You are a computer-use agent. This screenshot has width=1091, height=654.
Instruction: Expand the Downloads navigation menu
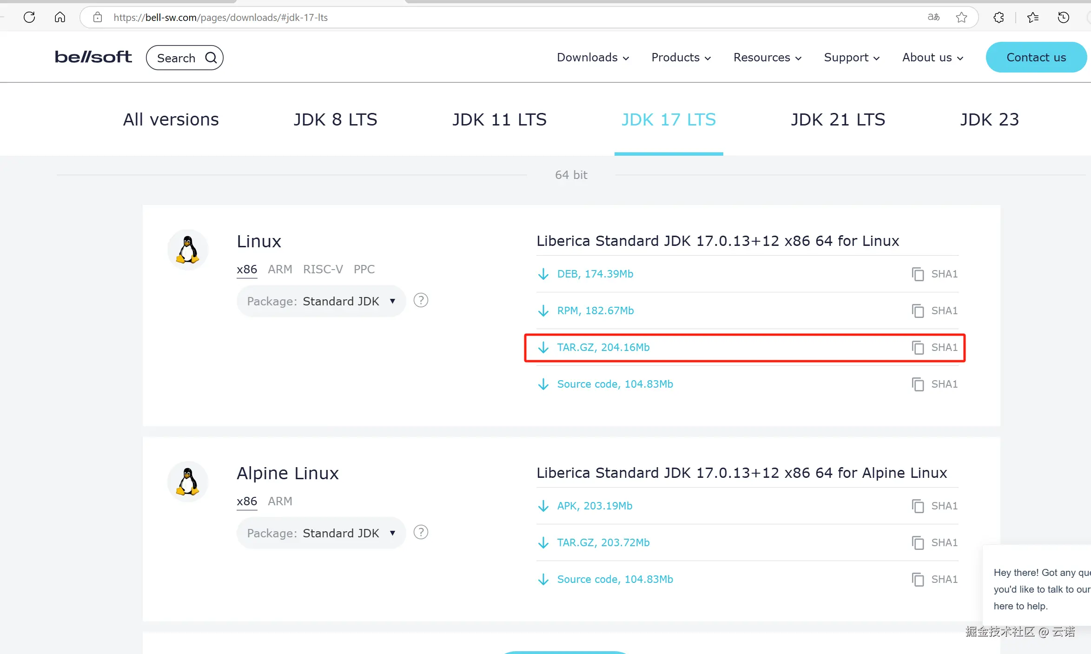[x=593, y=57]
